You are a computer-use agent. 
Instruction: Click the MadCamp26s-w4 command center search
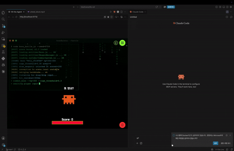(x=118, y=7)
